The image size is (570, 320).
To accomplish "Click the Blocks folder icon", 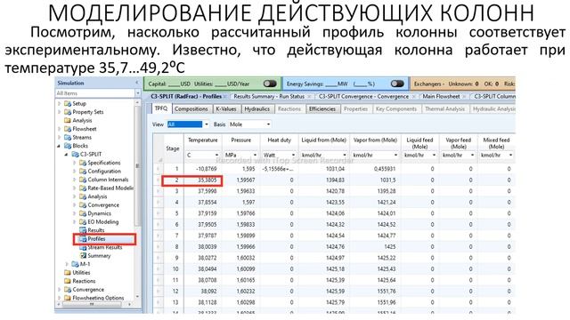I will (x=68, y=146).
